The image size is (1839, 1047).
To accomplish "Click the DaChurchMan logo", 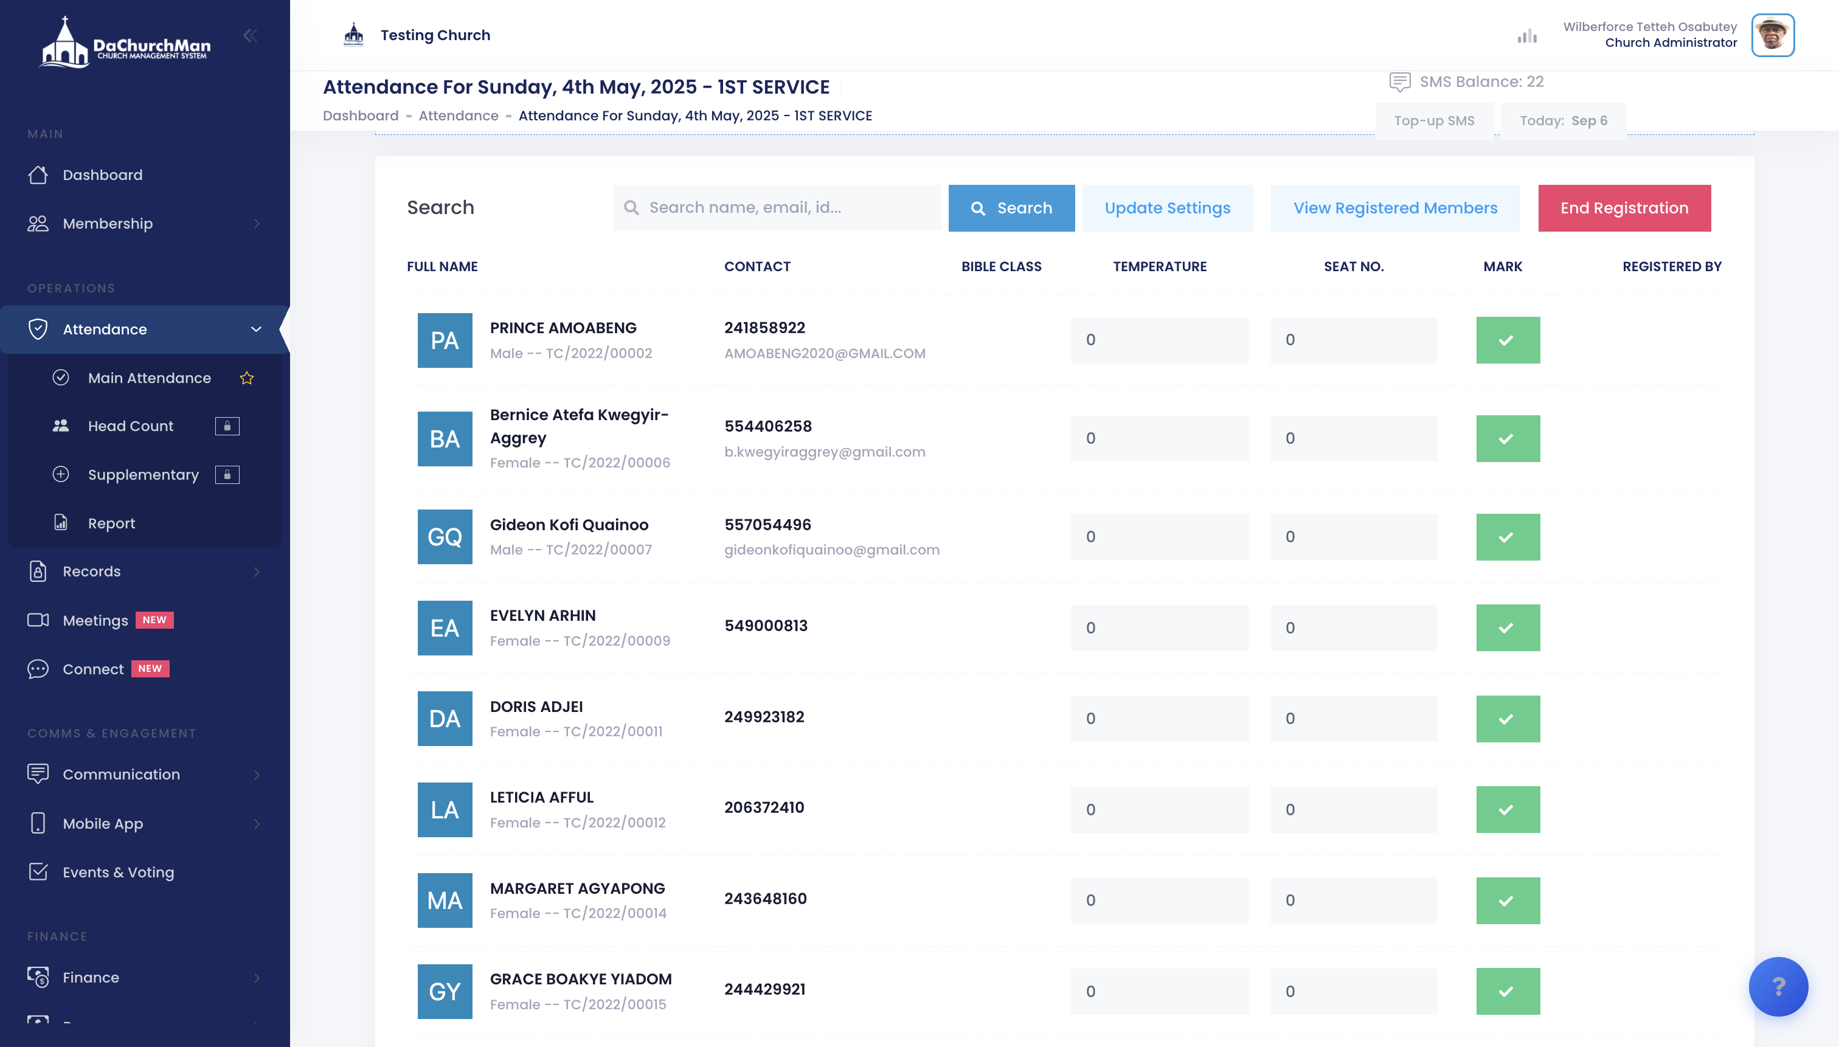I will point(125,43).
